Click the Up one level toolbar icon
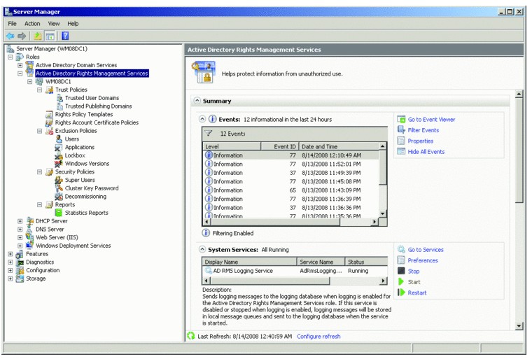 click(x=37, y=36)
